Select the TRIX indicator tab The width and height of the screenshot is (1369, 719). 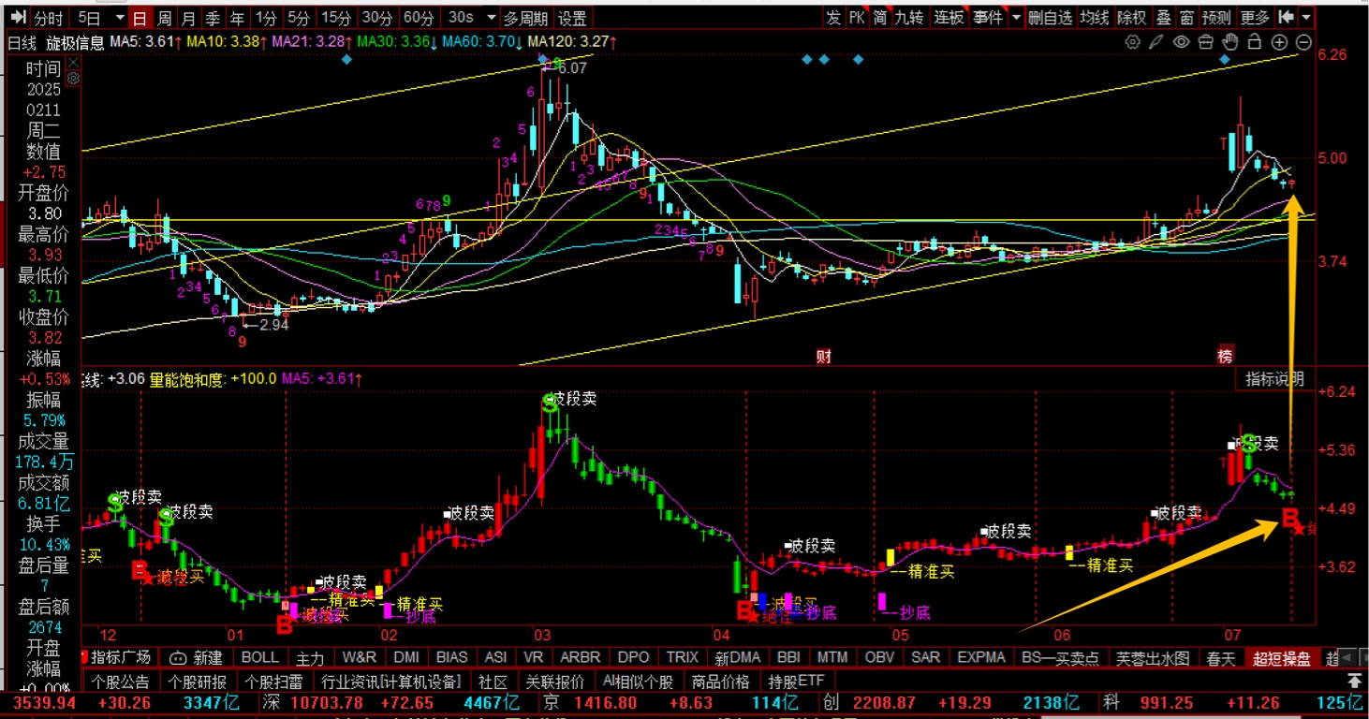[682, 658]
